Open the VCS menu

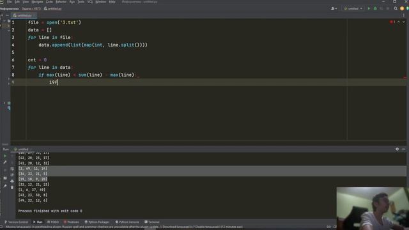(x=90, y=2)
